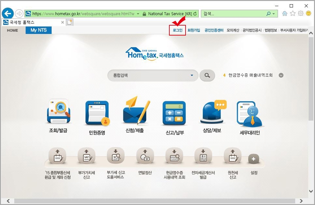Open a new browser tab

click(x=70, y=22)
